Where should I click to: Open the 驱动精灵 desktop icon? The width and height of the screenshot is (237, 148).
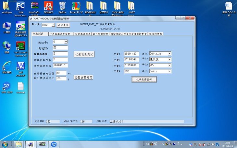tap(48, 6)
